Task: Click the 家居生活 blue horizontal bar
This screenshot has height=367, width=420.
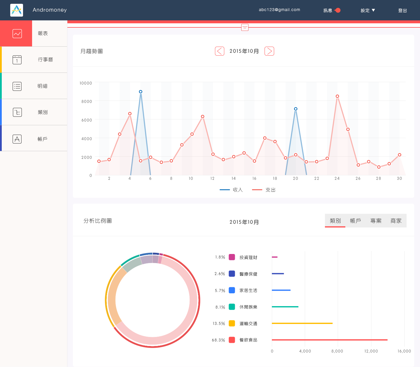Action: [x=281, y=290]
